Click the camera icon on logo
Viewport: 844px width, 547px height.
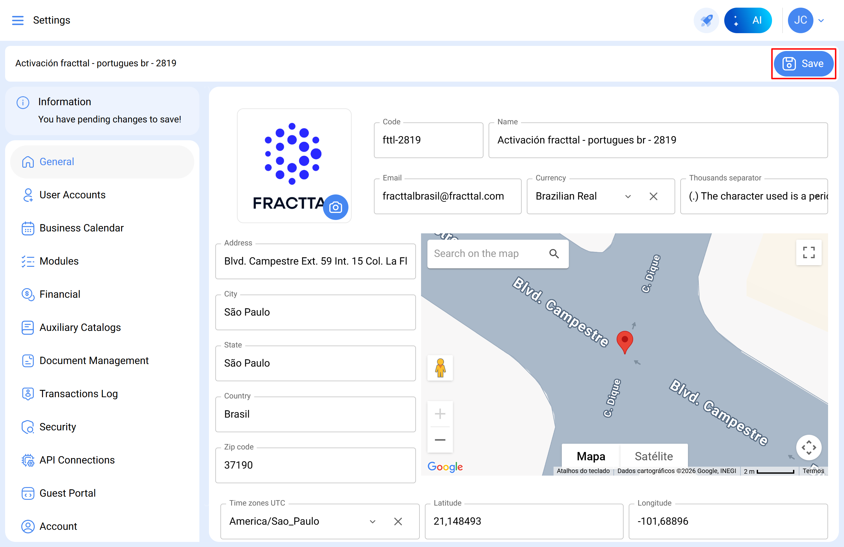pos(335,207)
